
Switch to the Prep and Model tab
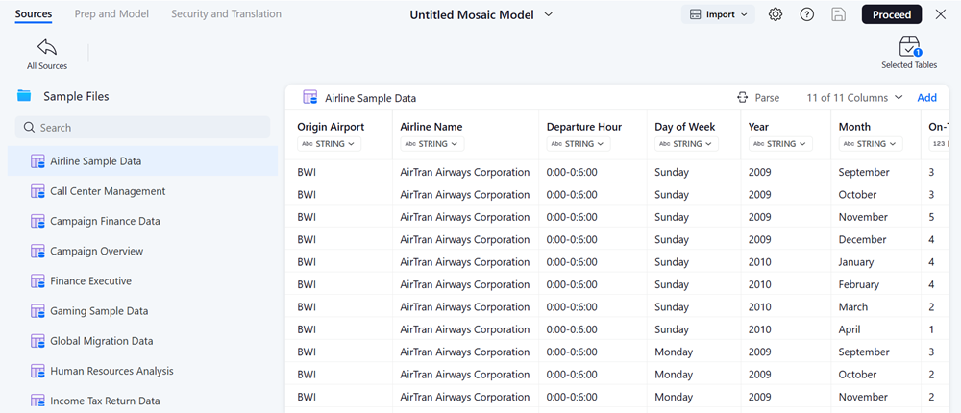pos(111,14)
